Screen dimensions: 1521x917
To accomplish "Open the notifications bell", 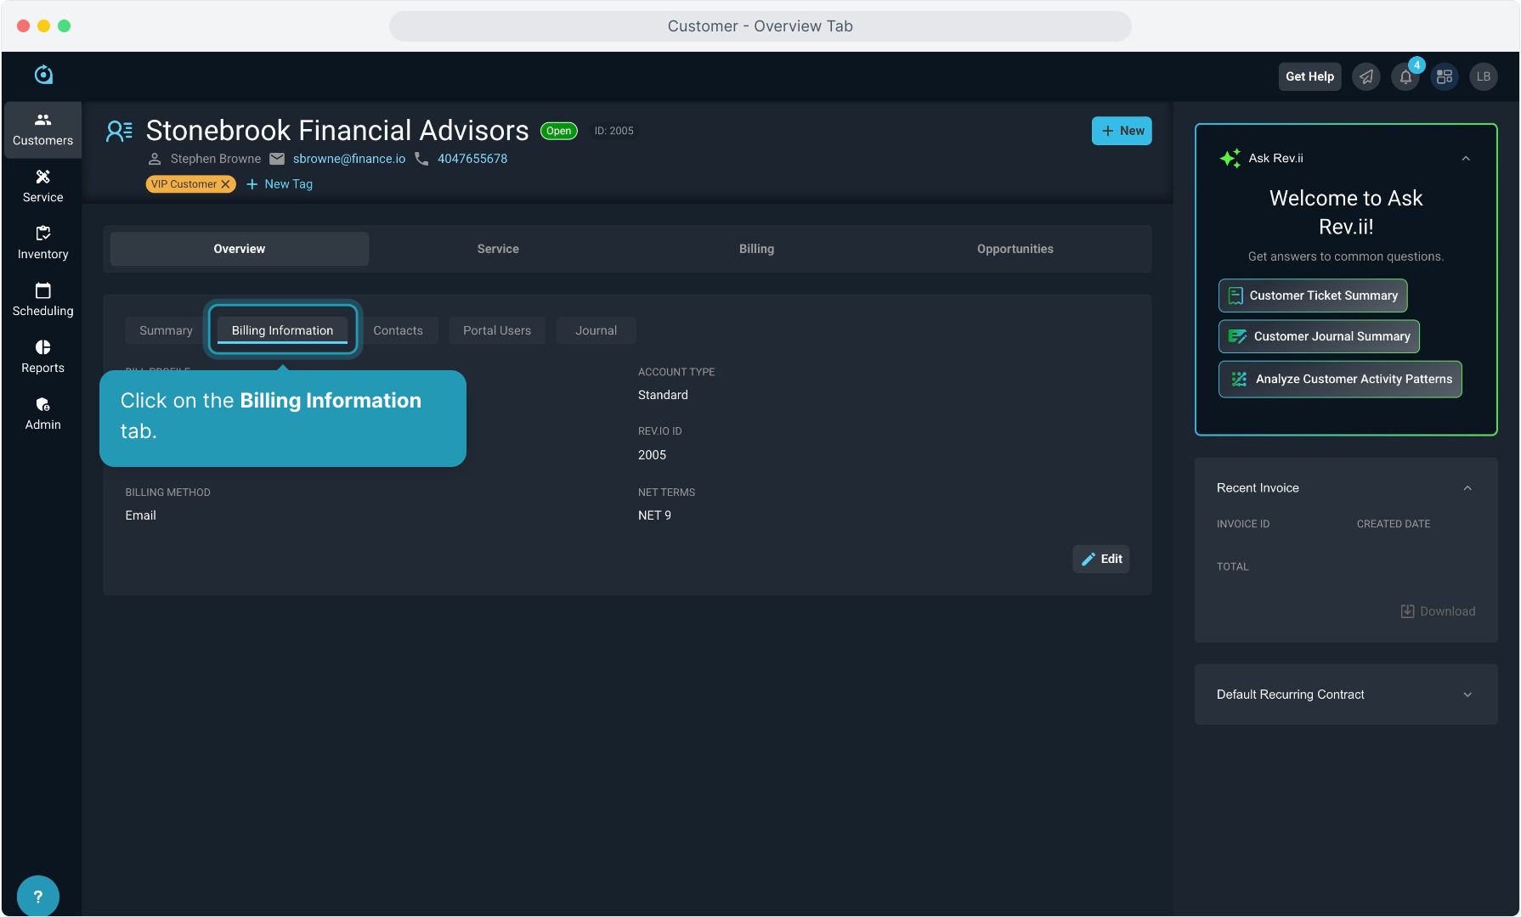I will click(x=1405, y=77).
